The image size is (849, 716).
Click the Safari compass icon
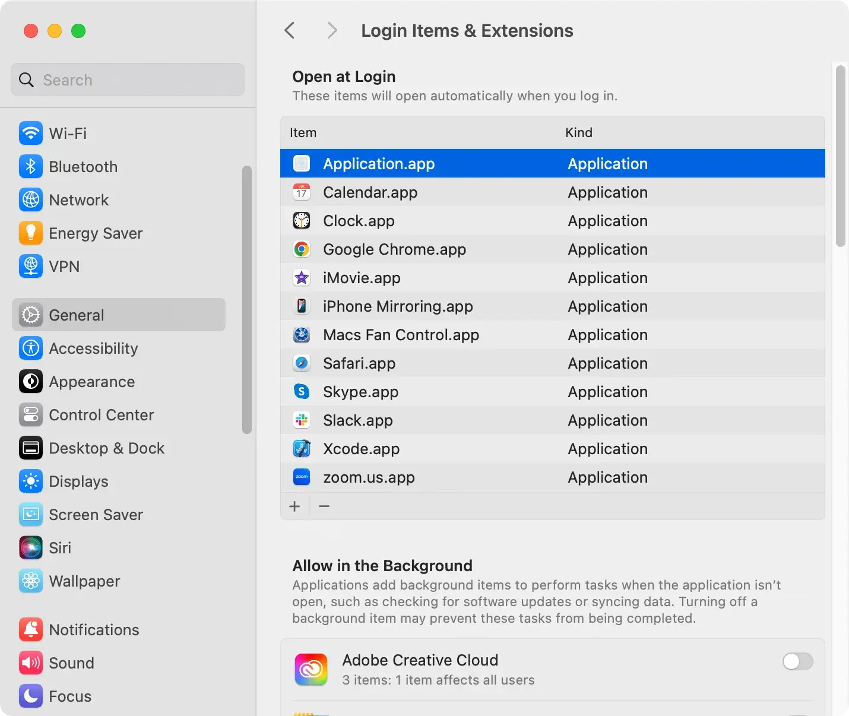[302, 363]
